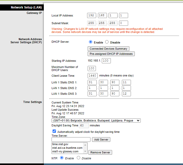Click third octet 255 of Subnet Mask
183x165 pixels.
113,23
